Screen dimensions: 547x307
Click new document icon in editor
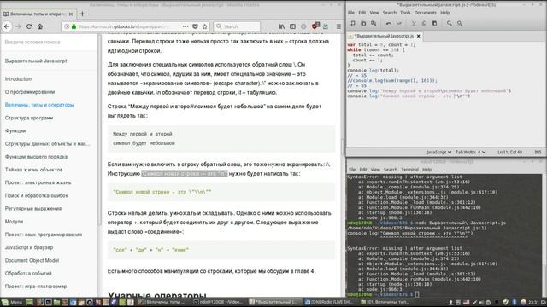click(x=353, y=23)
